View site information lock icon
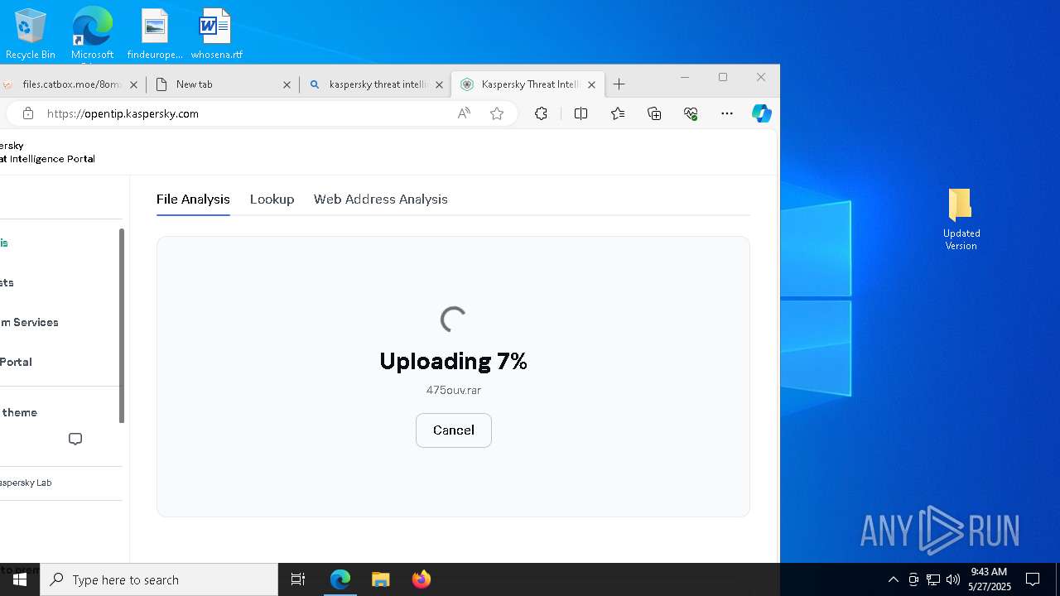The height and width of the screenshot is (596, 1060). 28,113
